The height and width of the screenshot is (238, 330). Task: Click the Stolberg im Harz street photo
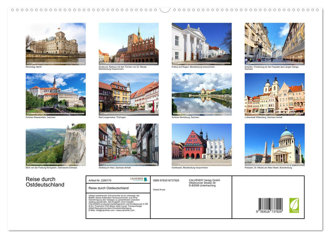pyautogui.click(x=129, y=144)
